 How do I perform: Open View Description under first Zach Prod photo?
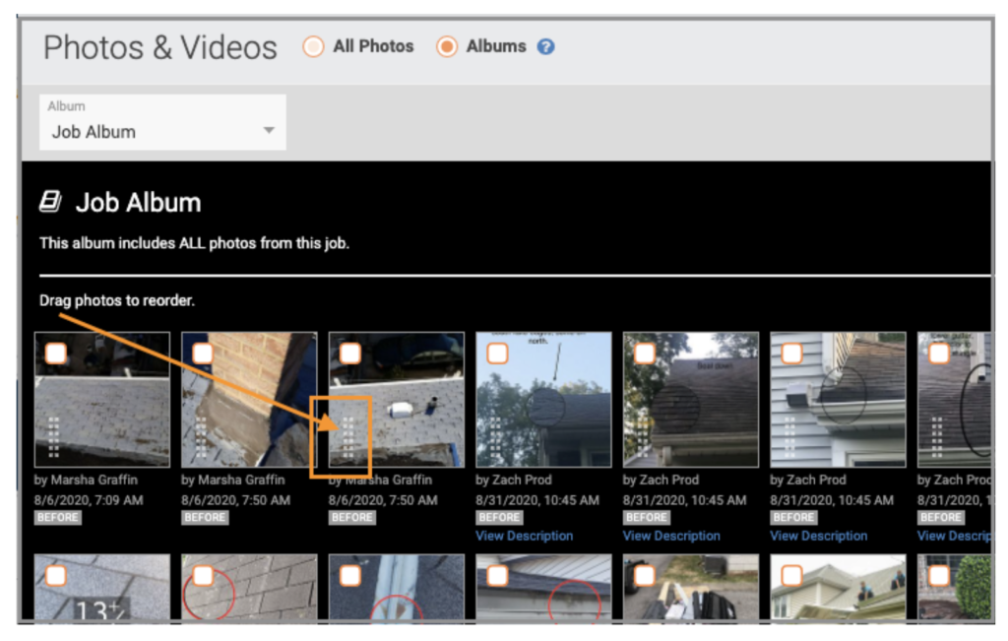point(524,536)
